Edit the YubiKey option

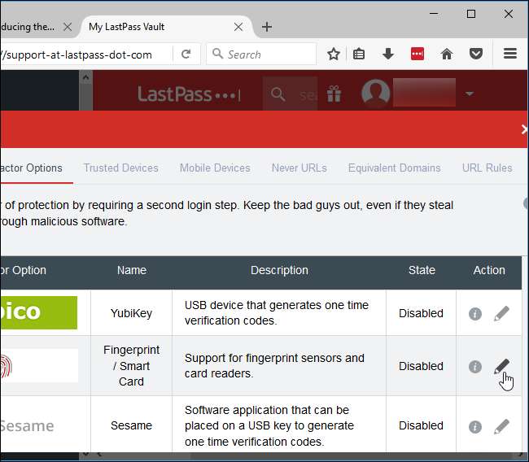[x=501, y=313]
